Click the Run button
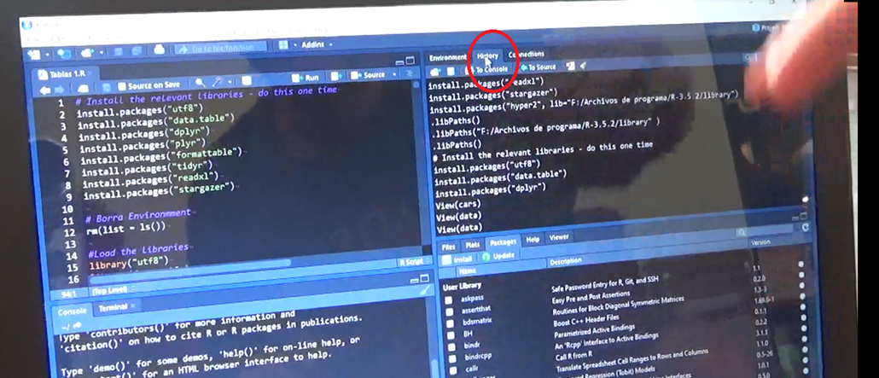The width and height of the screenshot is (879, 378). [x=306, y=78]
